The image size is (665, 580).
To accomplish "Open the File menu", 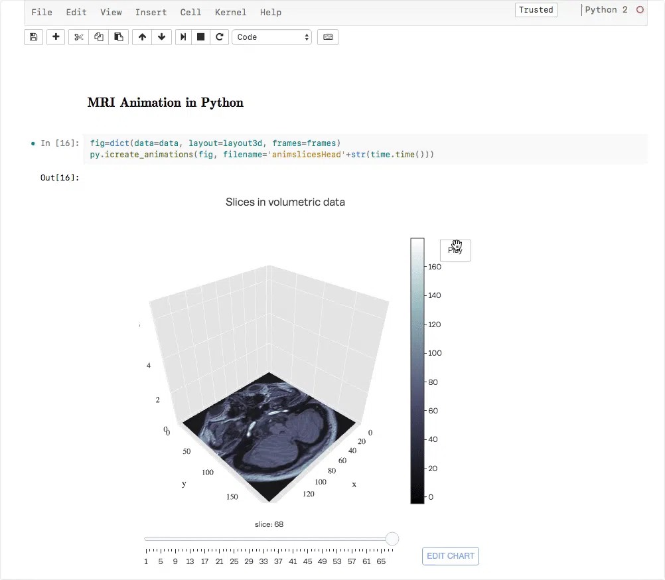I will 42,12.
